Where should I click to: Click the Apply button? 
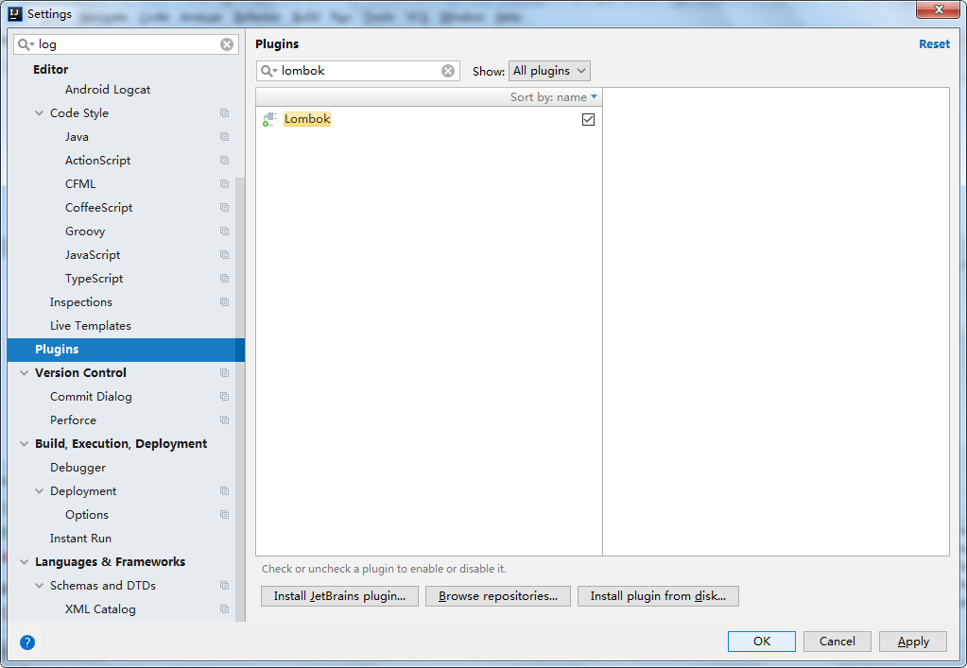(913, 642)
